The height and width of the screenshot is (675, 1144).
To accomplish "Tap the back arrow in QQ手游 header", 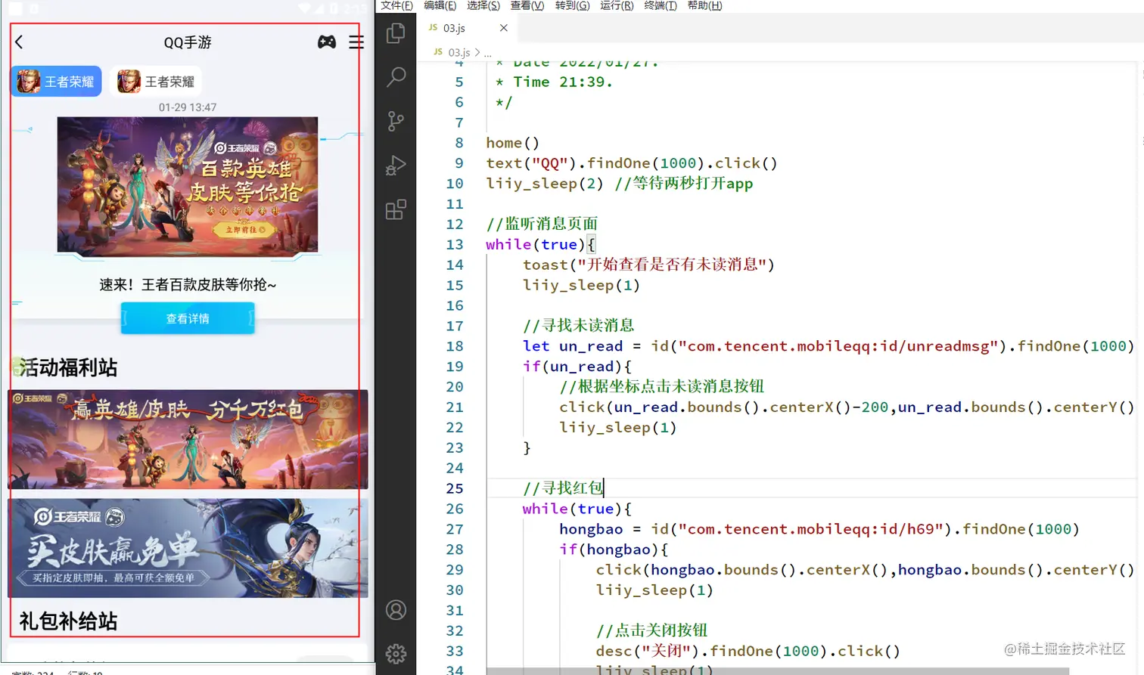I will coord(20,42).
